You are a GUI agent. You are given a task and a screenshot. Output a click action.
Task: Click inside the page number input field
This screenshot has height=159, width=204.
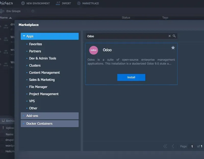(192, 146)
